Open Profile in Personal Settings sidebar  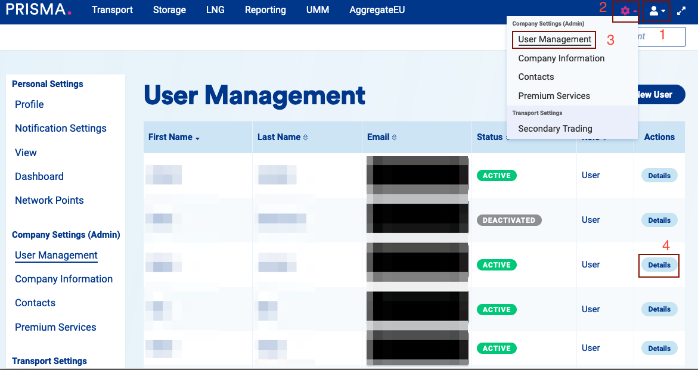coord(29,104)
